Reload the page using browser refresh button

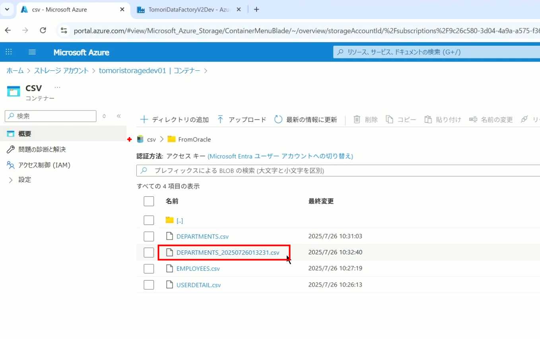pos(43,31)
